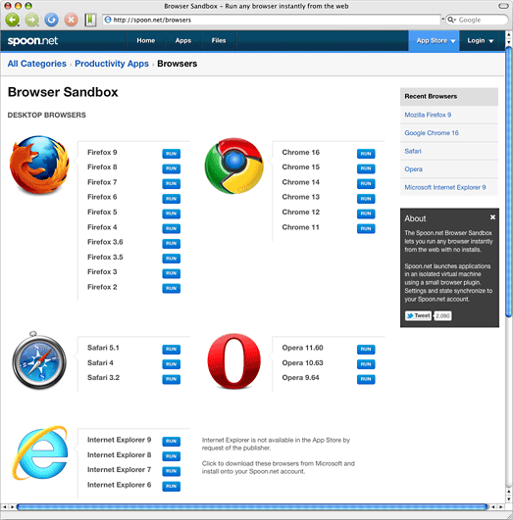Click the browser Forward arrow button
The image size is (513, 520).
click(32, 20)
